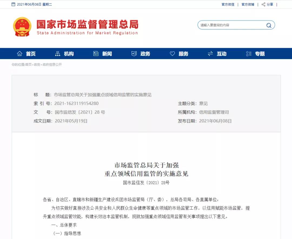Go to the 专题 section
The image size is (292, 239).
260,54
